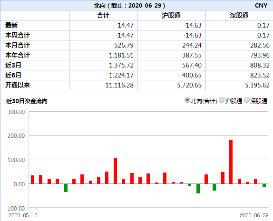
Task: Click the 沪股通 column header
Action: point(171,15)
